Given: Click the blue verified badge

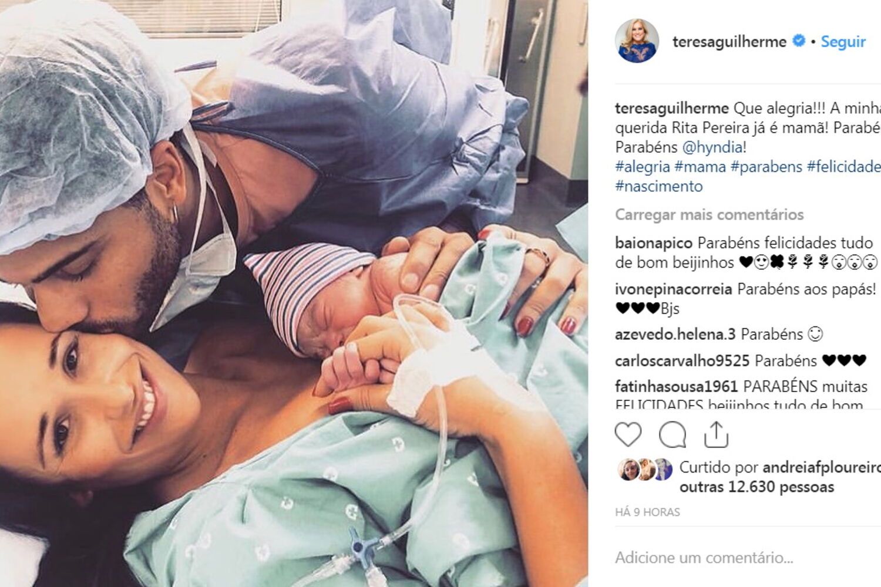Looking at the screenshot, I should 799,41.
